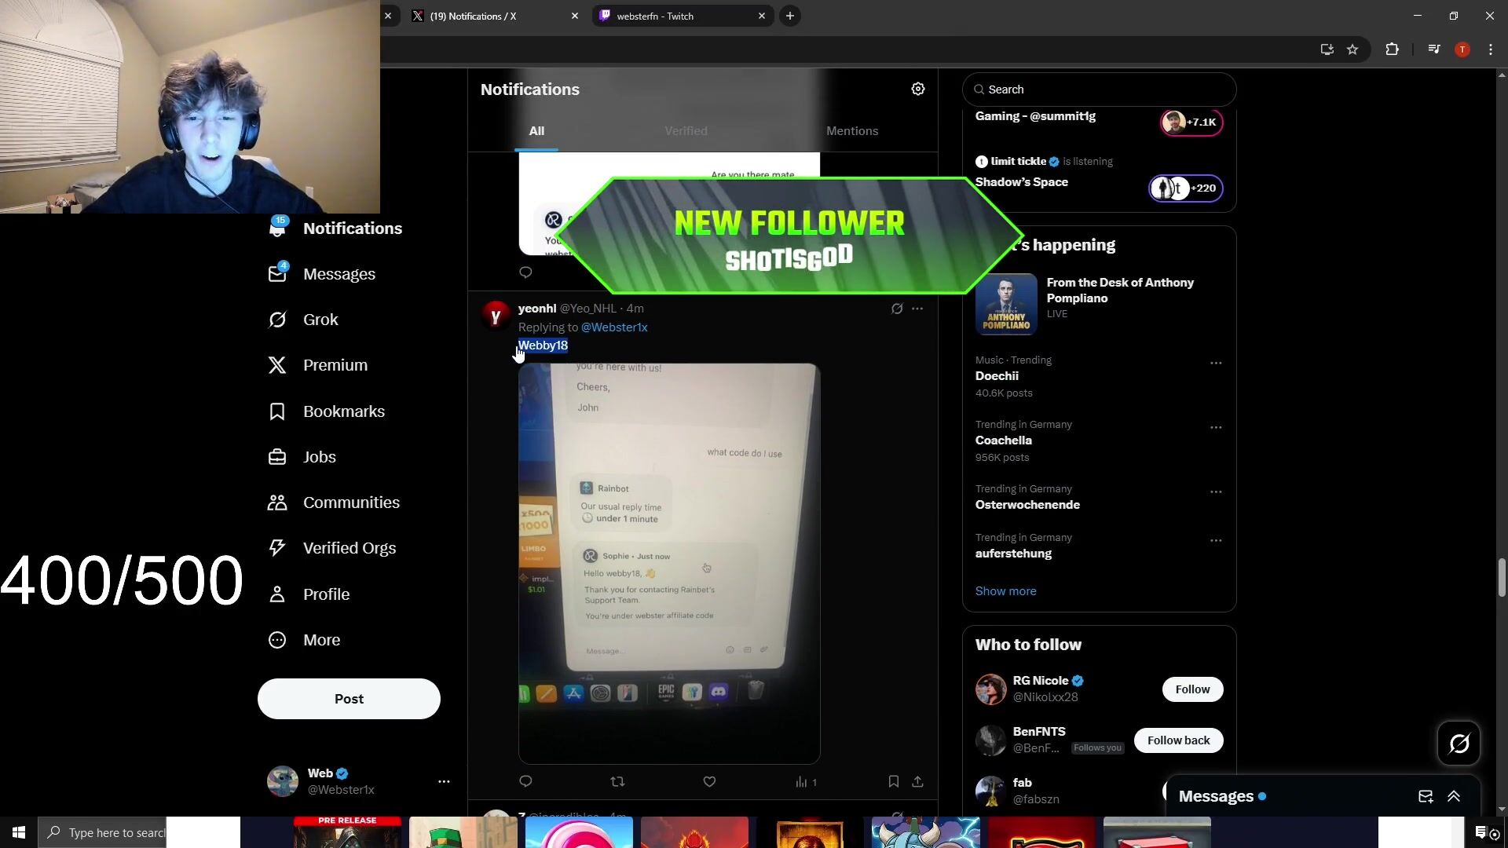This screenshot has height=848, width=1508.
Task: Open PRE RELEASE game thumbnail on Twitch
Action: (x=347, y=832)
